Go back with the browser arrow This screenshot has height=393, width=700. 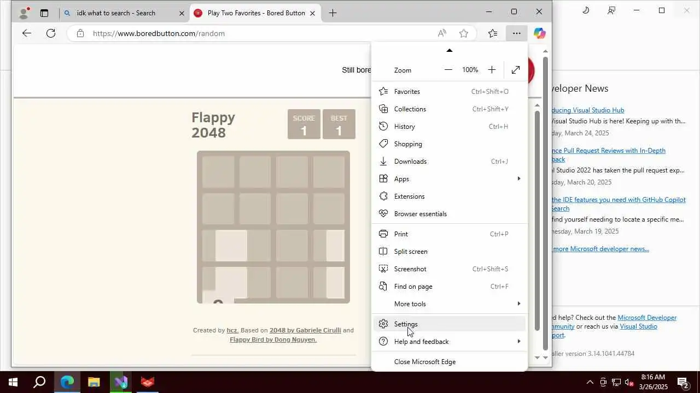pos(26,33)
